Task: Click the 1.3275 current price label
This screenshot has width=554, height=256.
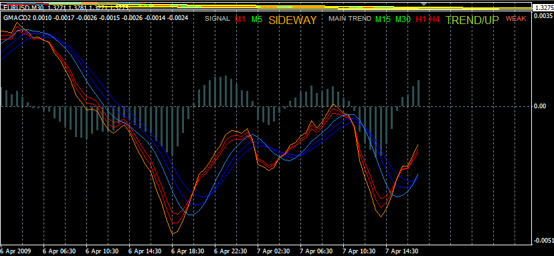Action: click(545, 7)
